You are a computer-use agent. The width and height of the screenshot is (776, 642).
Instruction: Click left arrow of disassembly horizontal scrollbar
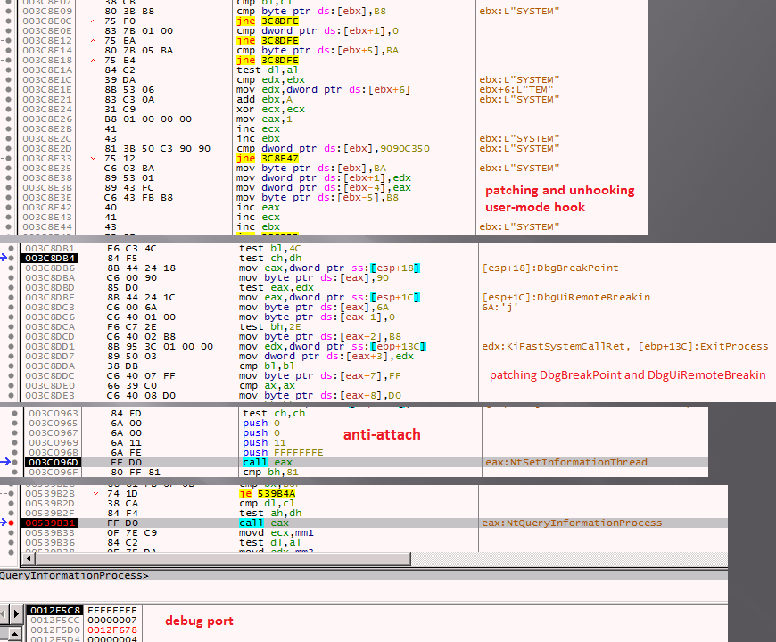point(29,558)
